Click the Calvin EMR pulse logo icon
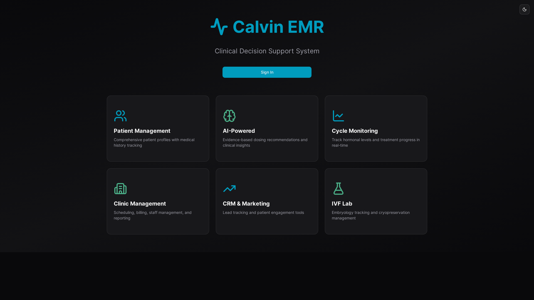The height and width of the screenshot is (300, 534). coord(219,27)
